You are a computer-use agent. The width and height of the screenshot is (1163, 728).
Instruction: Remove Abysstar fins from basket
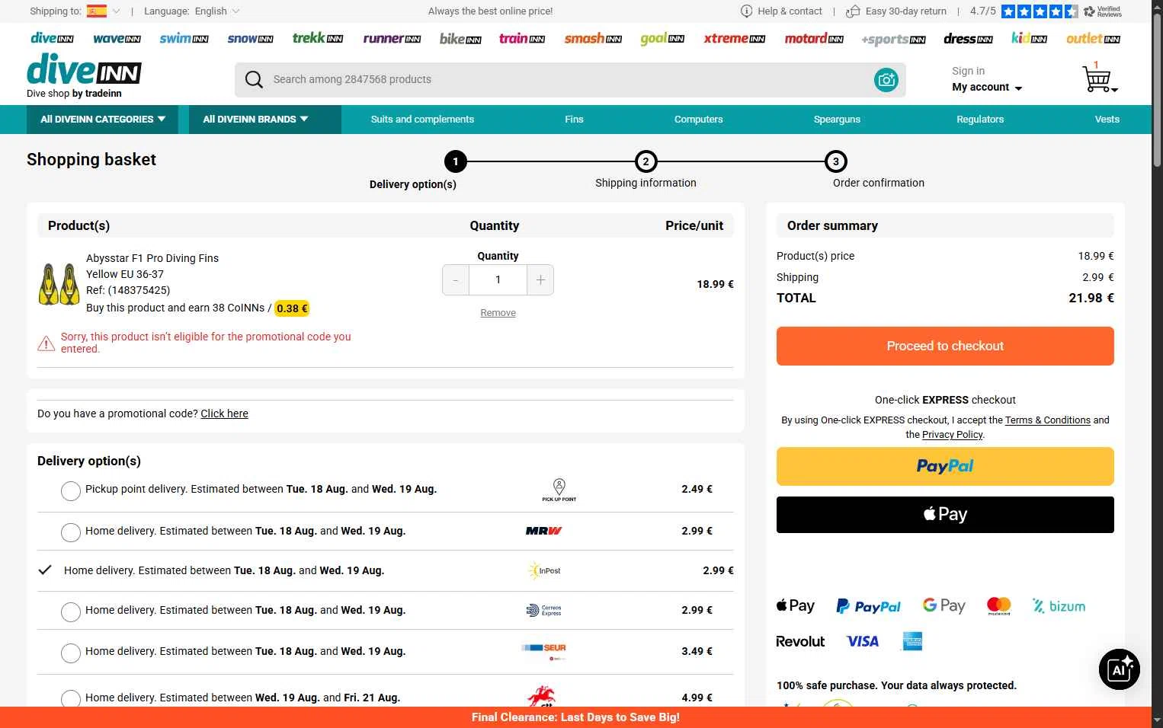pyautogui.click(x=498, y=313)
